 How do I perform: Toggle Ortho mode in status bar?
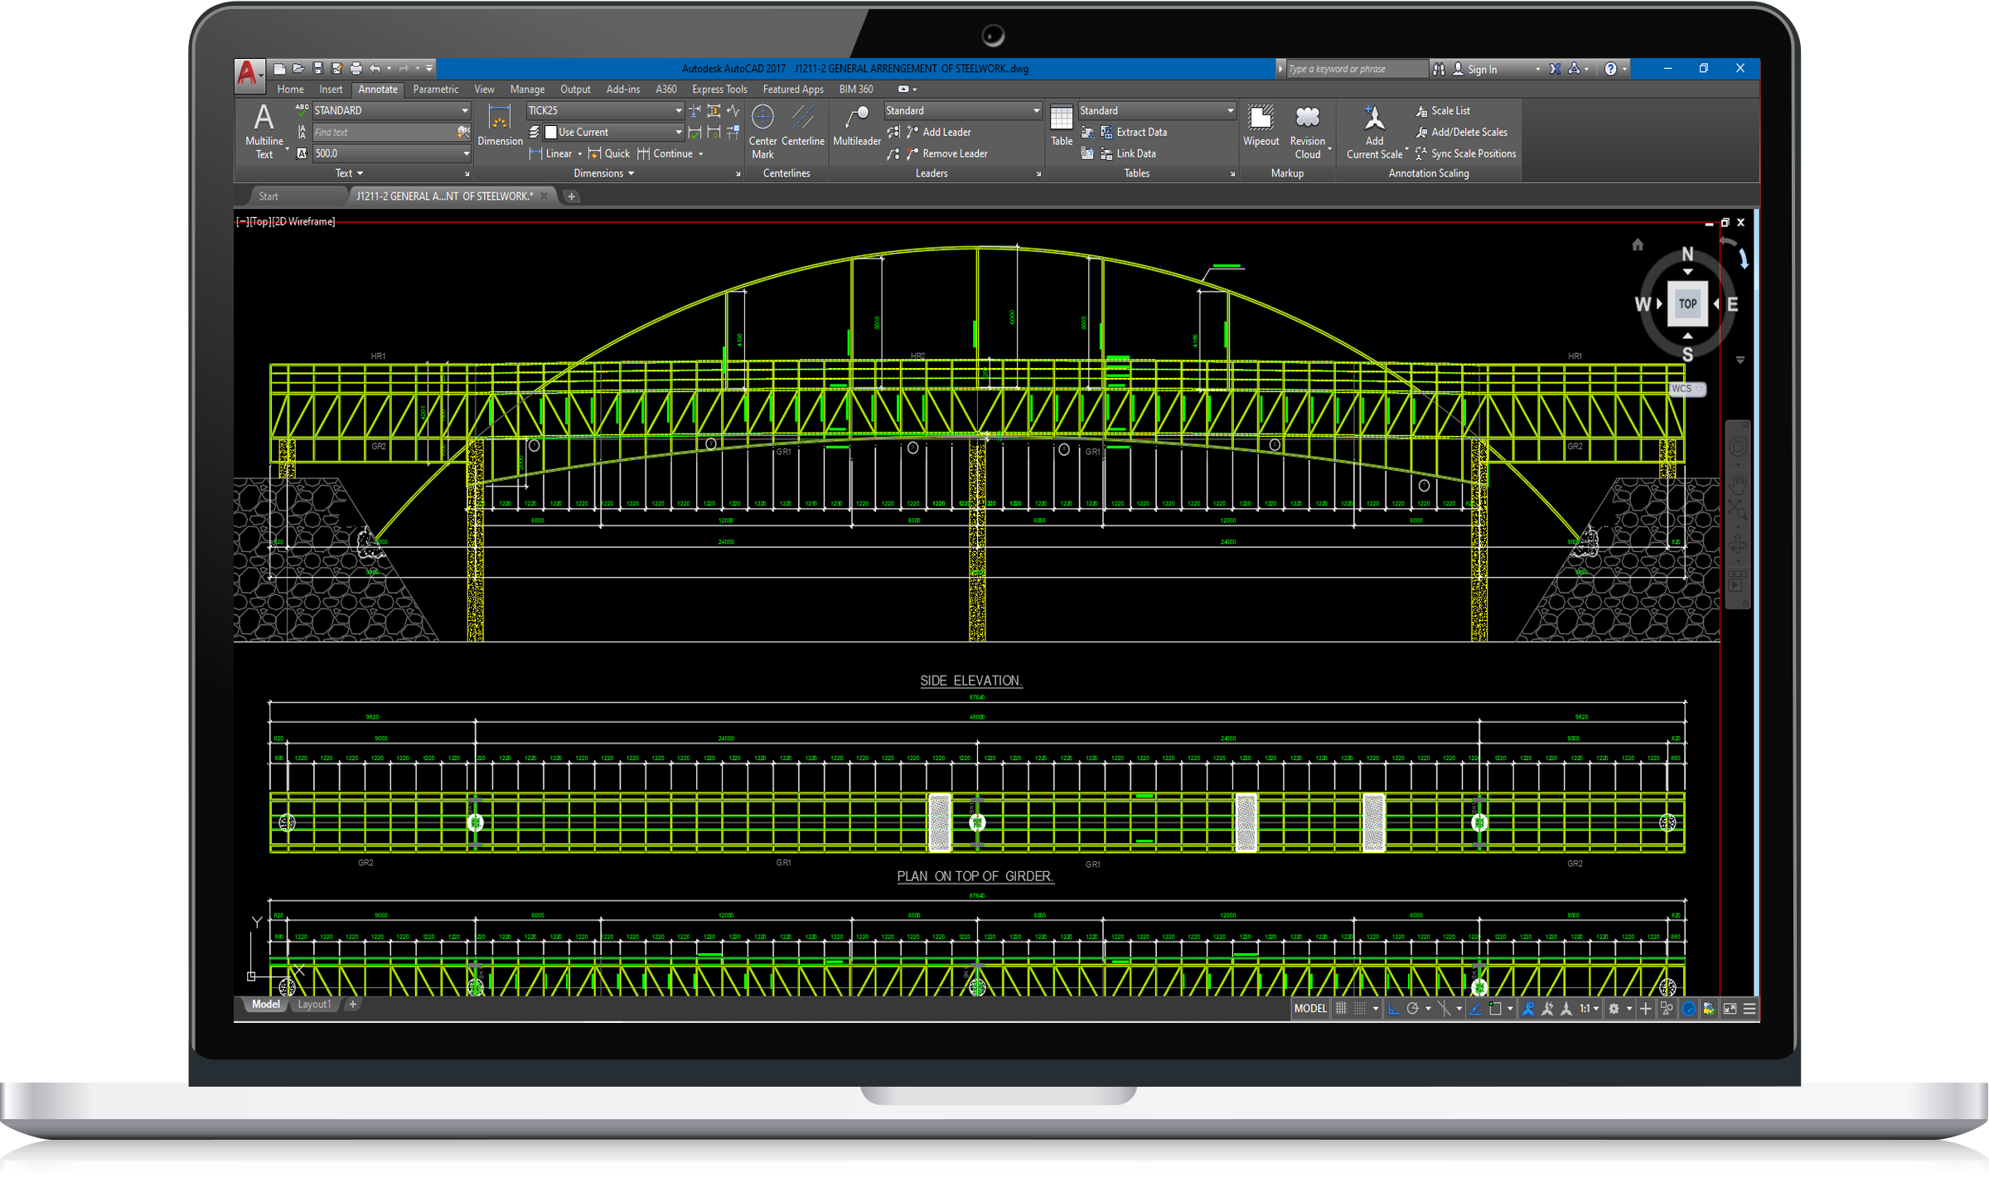[1393, 1009]
